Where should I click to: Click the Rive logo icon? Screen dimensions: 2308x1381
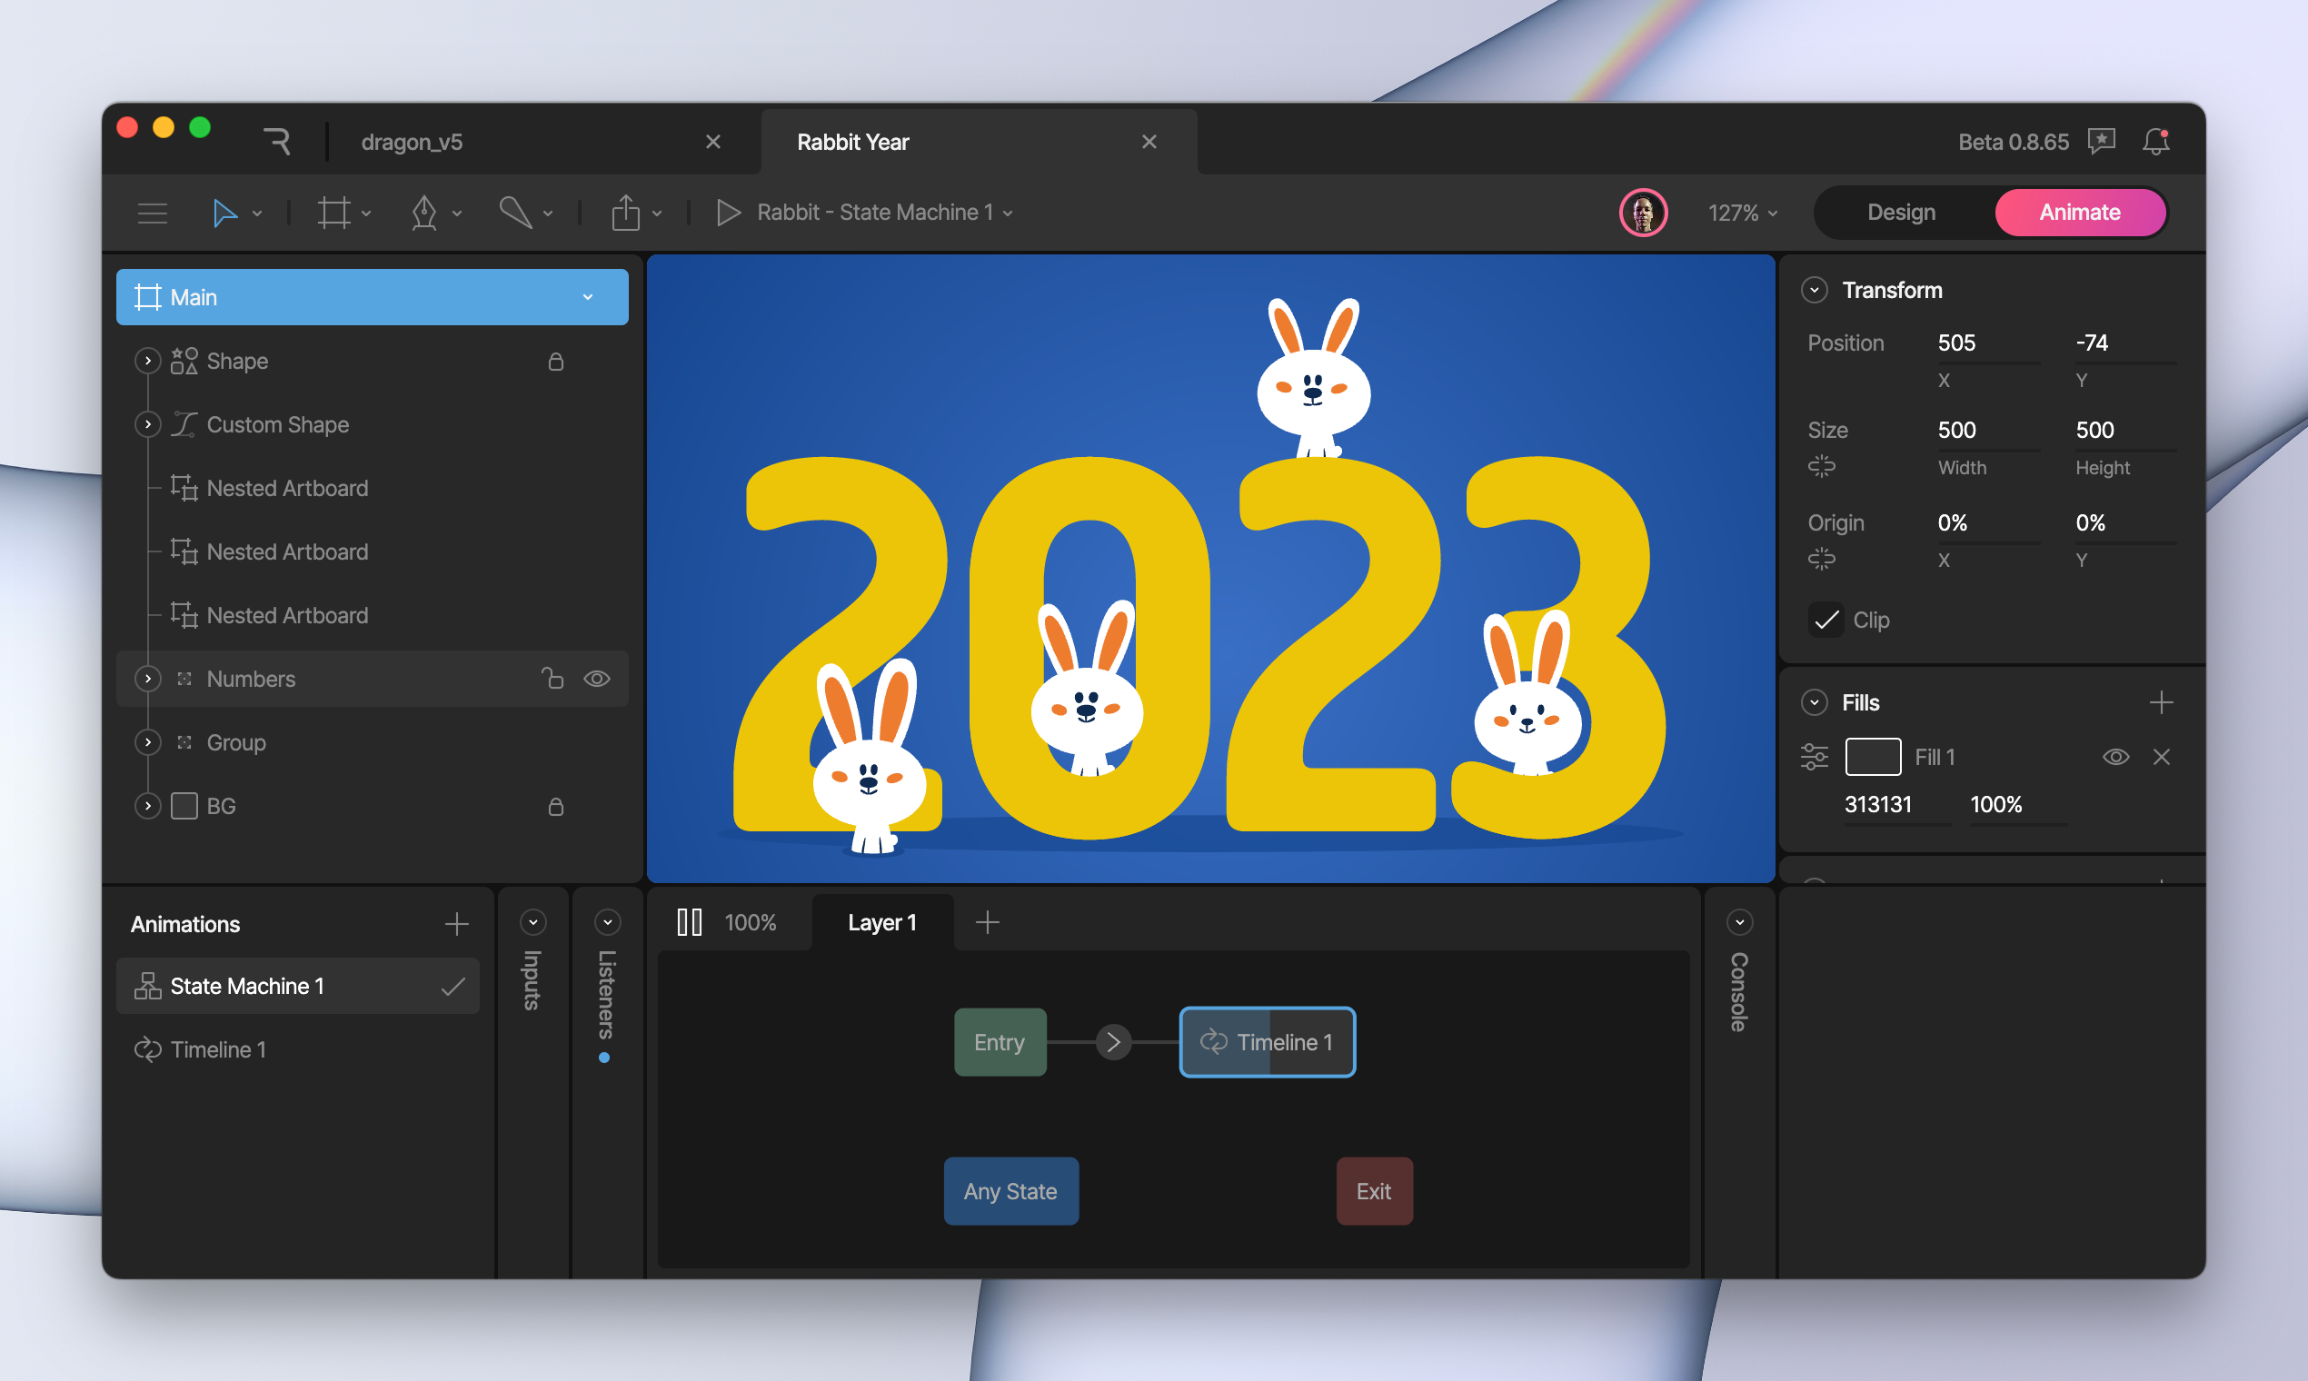pyautogui.click(x=277, y=142)
